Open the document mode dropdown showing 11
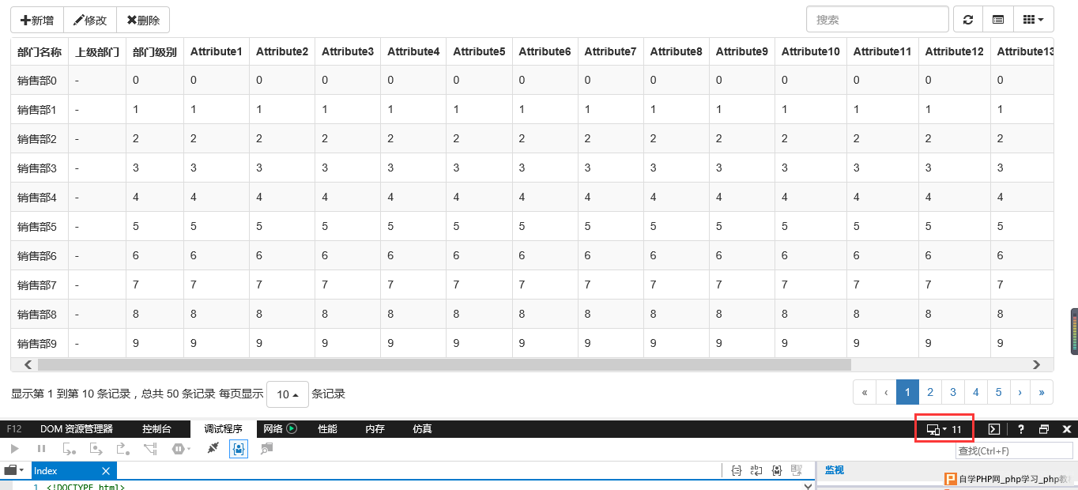Viewport: 1078px width, 490px height. click(x=944, y=429)
